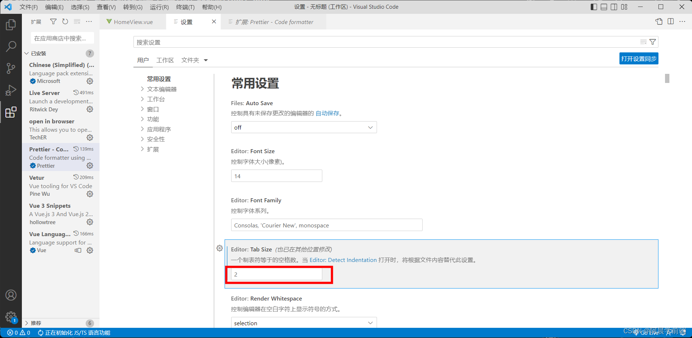Open the Accounts icon at bottom left
The width and height of the screenshot is (692, 338).
click(x=11, y=295)
